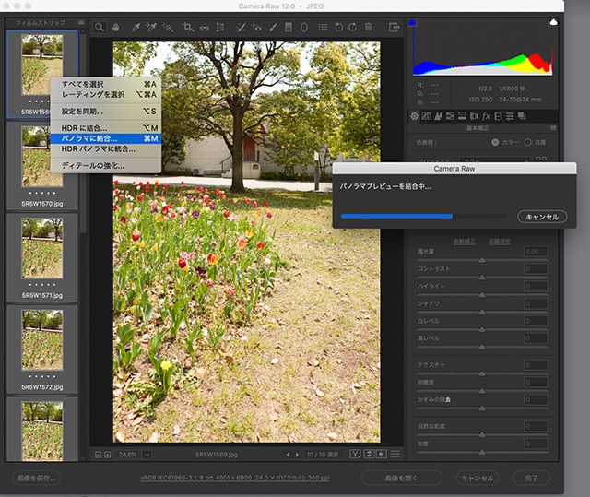The image size is (590, 497).
Task: Swap before and after settings
Action: (370, 454)
